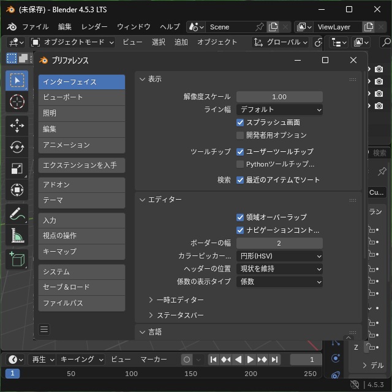The image size is (392, 392).
Task: Open the 再生 playback popover
Action: click(42, 360)
